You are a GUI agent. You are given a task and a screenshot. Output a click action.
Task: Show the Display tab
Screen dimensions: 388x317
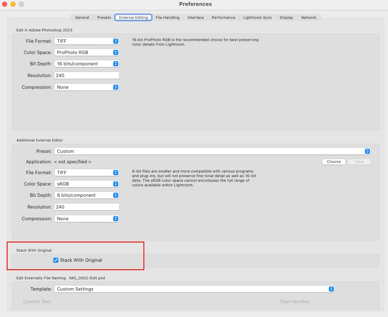286,18
